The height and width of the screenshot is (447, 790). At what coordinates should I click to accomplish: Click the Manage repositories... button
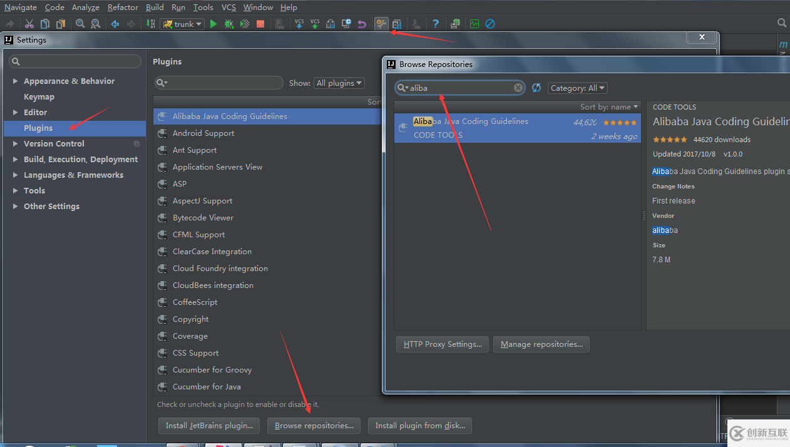coord(541,344)
